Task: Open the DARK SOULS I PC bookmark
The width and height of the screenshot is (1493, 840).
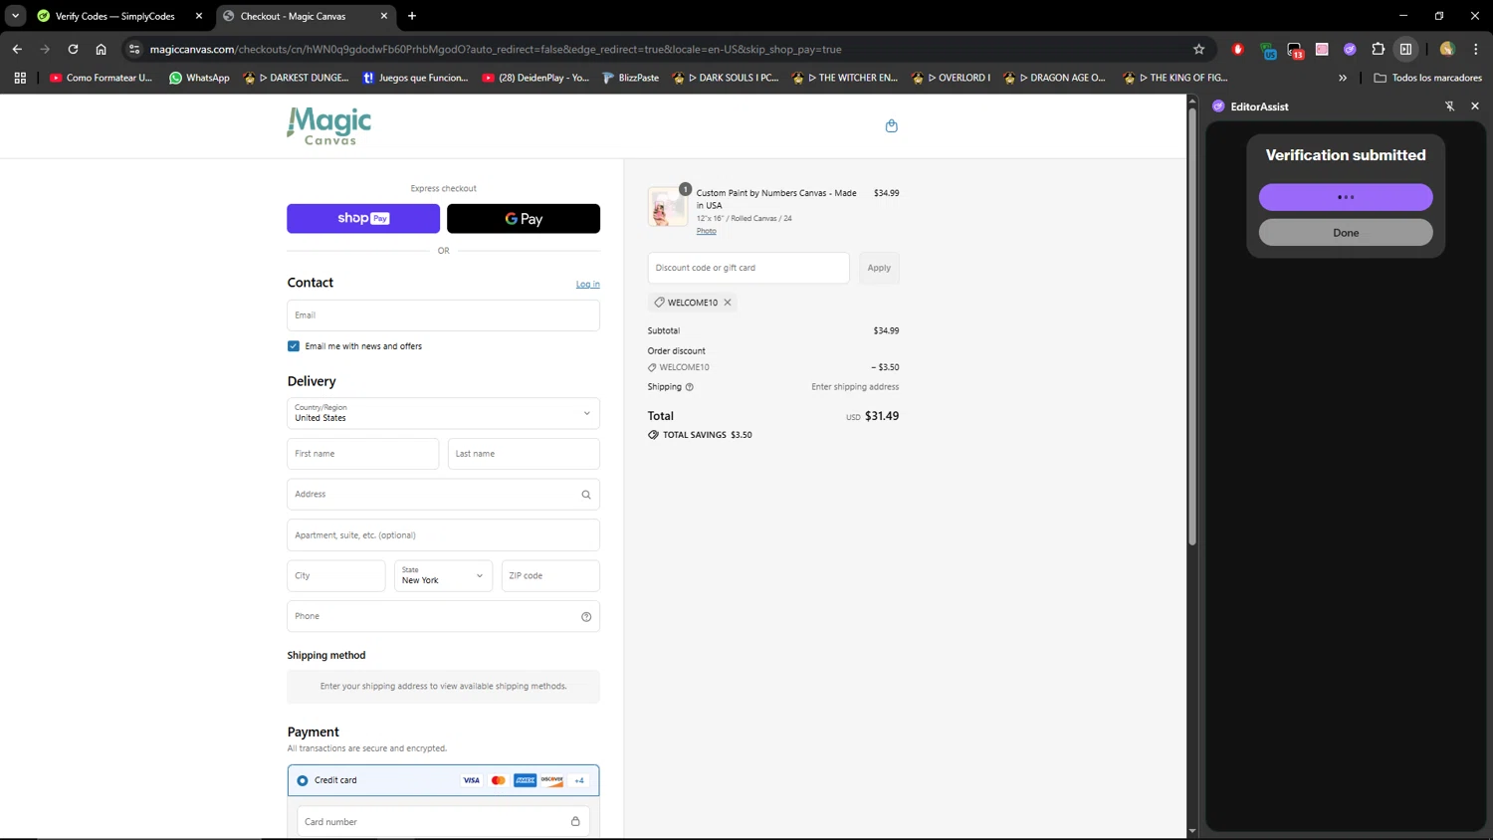Action: click(x=726, y=78)
